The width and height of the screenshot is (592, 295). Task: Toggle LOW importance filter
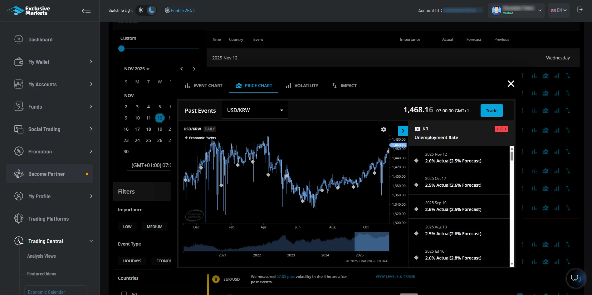coord(127,227)
